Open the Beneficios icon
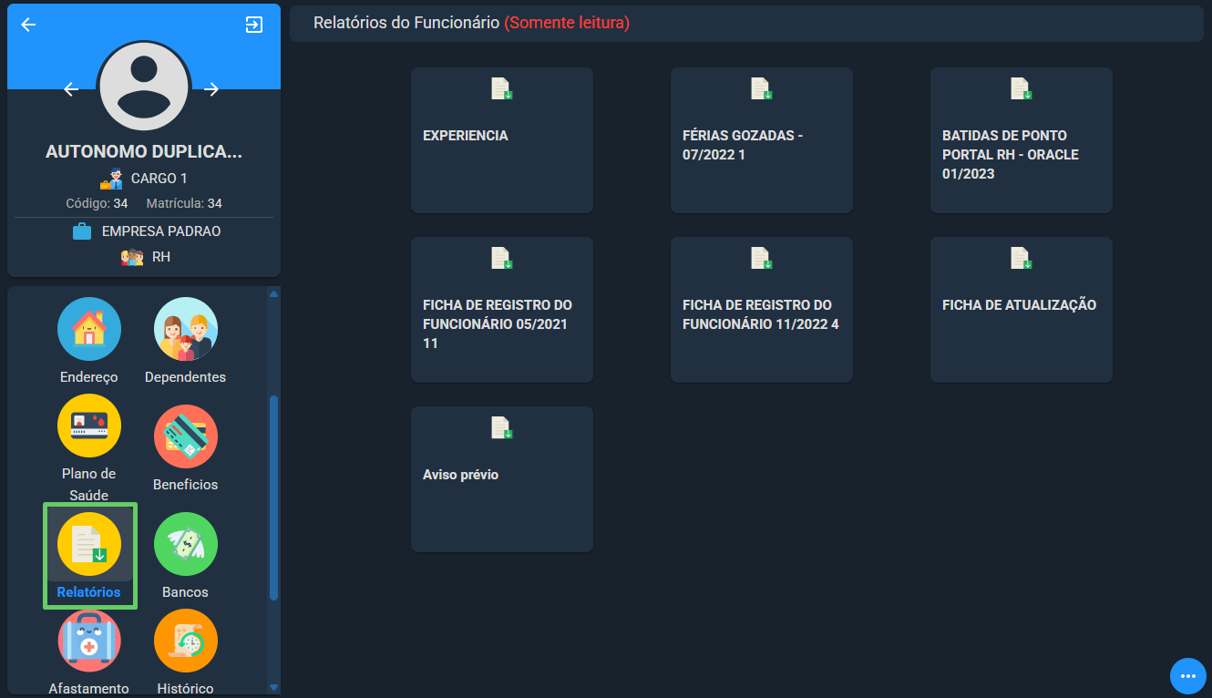The height and width of the screenshot is (698, 1212). pyautogui.click(x=186, y=436)
